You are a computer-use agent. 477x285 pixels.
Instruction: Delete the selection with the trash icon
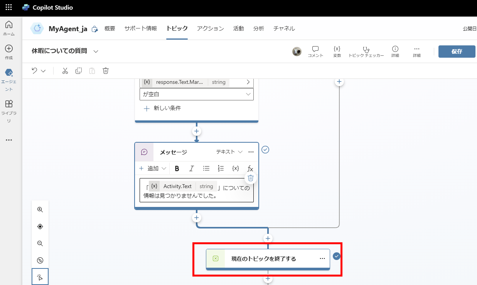(106, 70)
